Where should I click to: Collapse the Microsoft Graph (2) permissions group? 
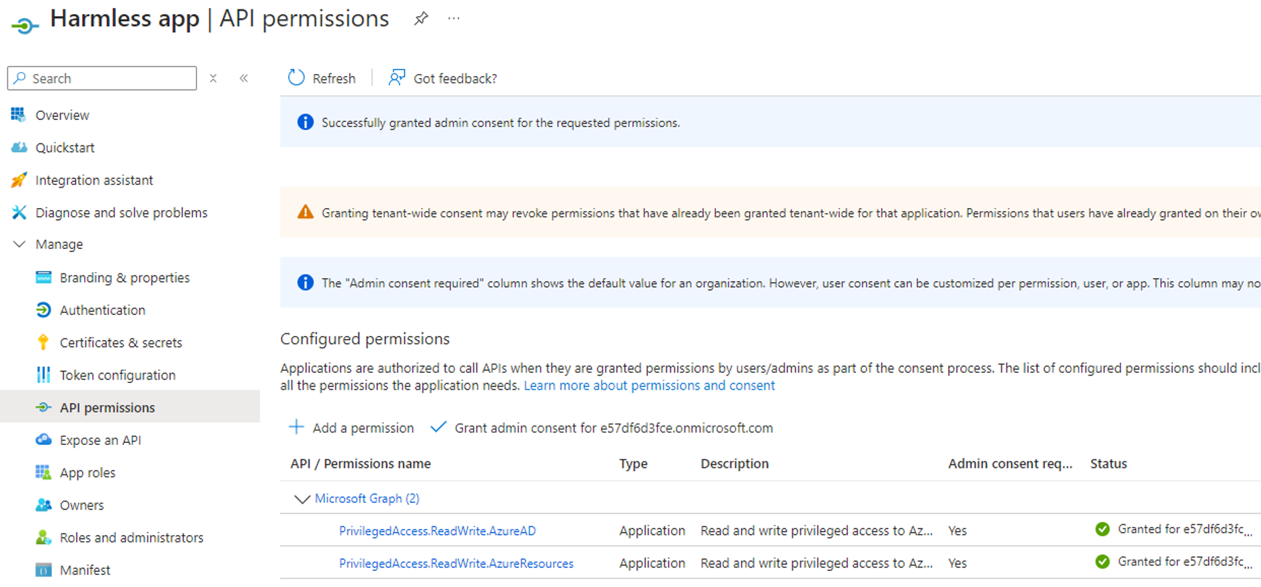click(302, 499)
